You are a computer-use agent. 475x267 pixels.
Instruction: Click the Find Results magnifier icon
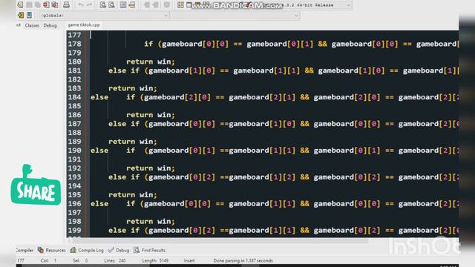137,250
